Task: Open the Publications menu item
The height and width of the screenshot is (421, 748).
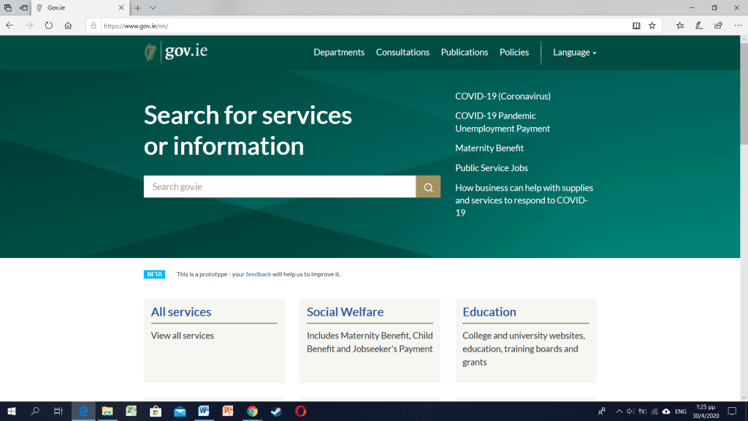Action: coord(464,53)
